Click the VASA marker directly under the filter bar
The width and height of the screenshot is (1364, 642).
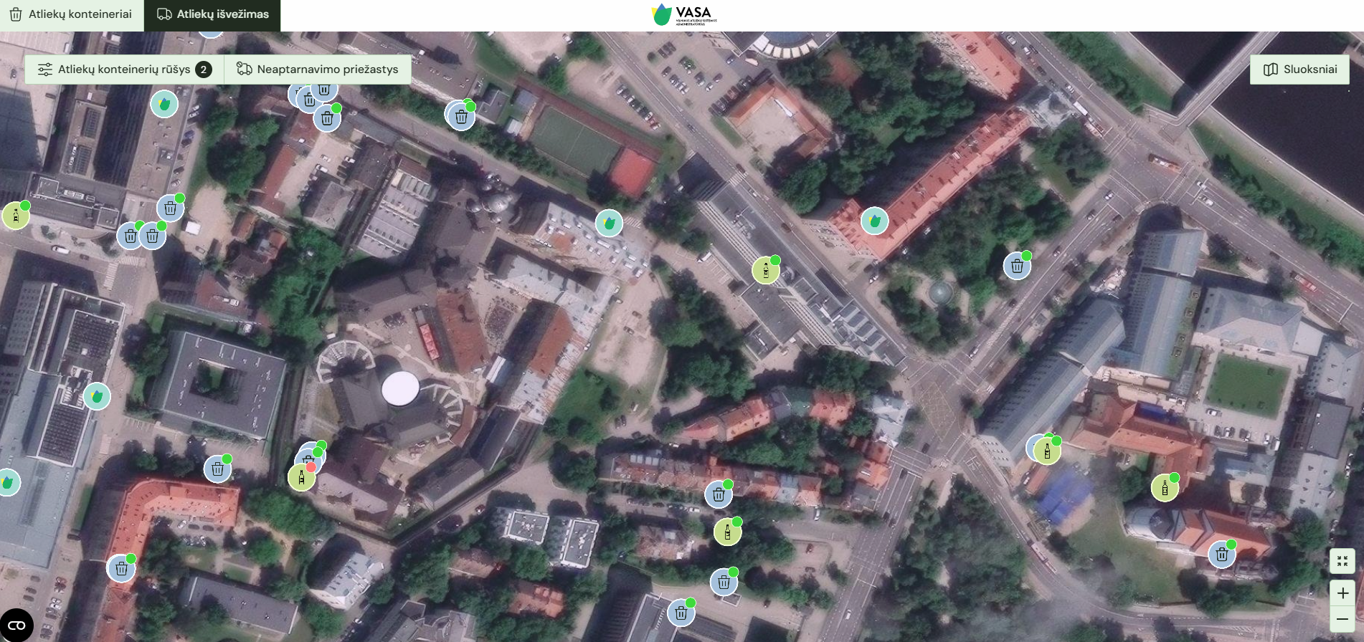click(164, 105)
